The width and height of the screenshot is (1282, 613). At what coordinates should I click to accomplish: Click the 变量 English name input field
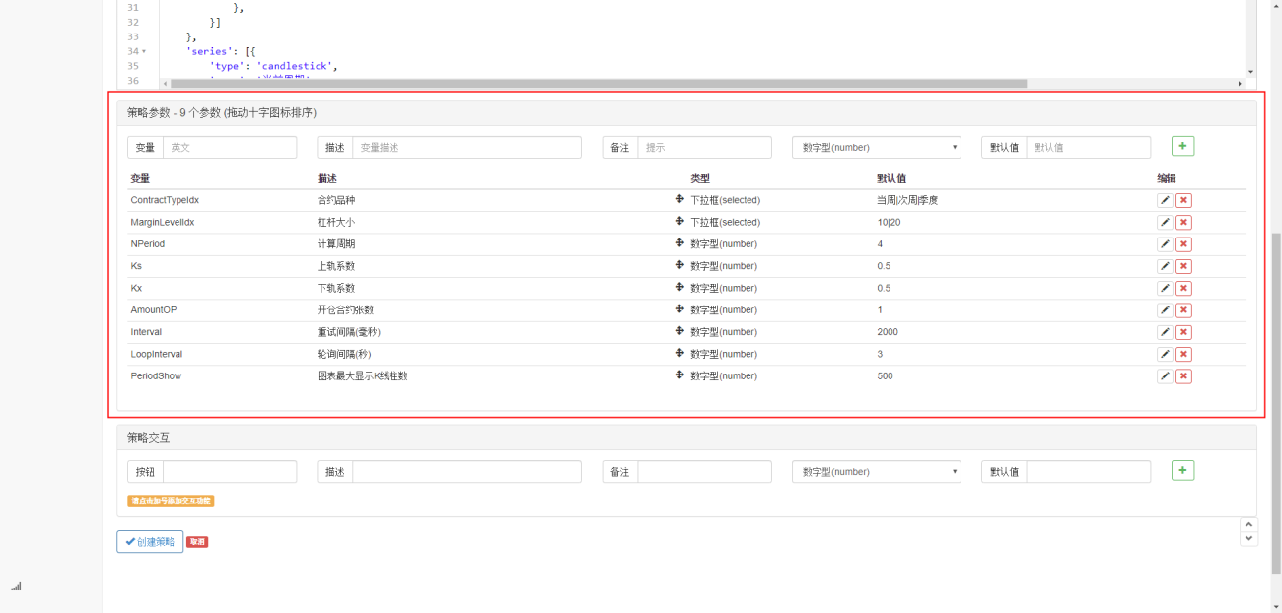click(229, 147)
